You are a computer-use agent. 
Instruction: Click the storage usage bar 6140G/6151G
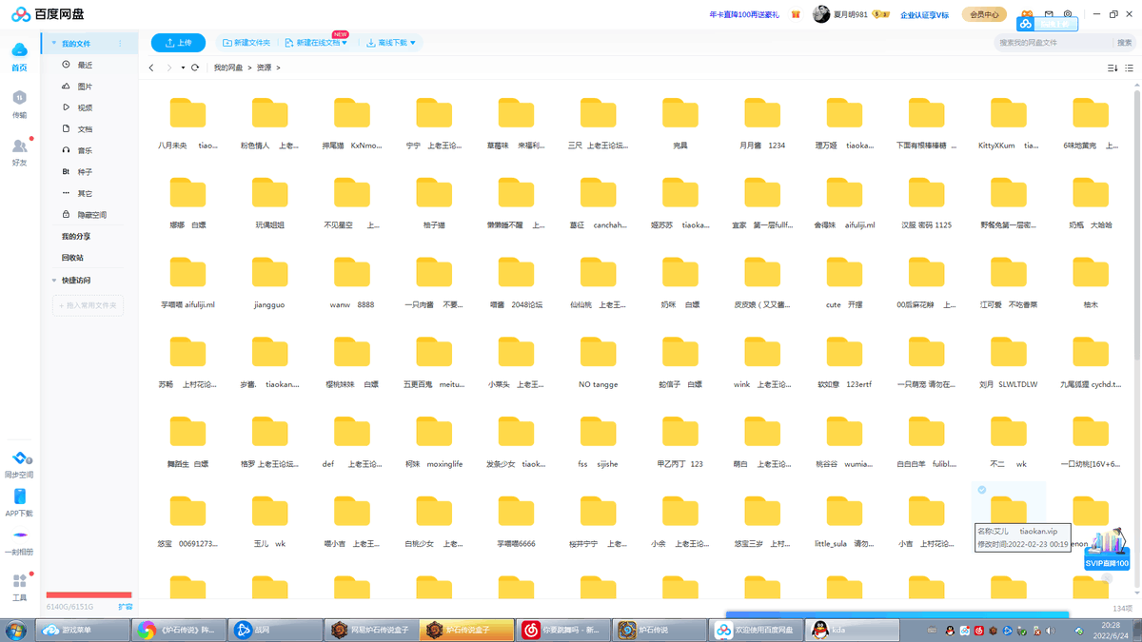[89, 595]
